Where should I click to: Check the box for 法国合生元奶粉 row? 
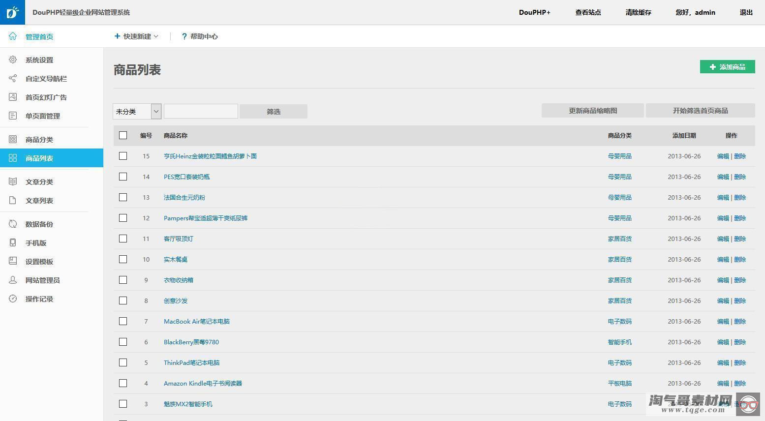click(x=123, y=197)
